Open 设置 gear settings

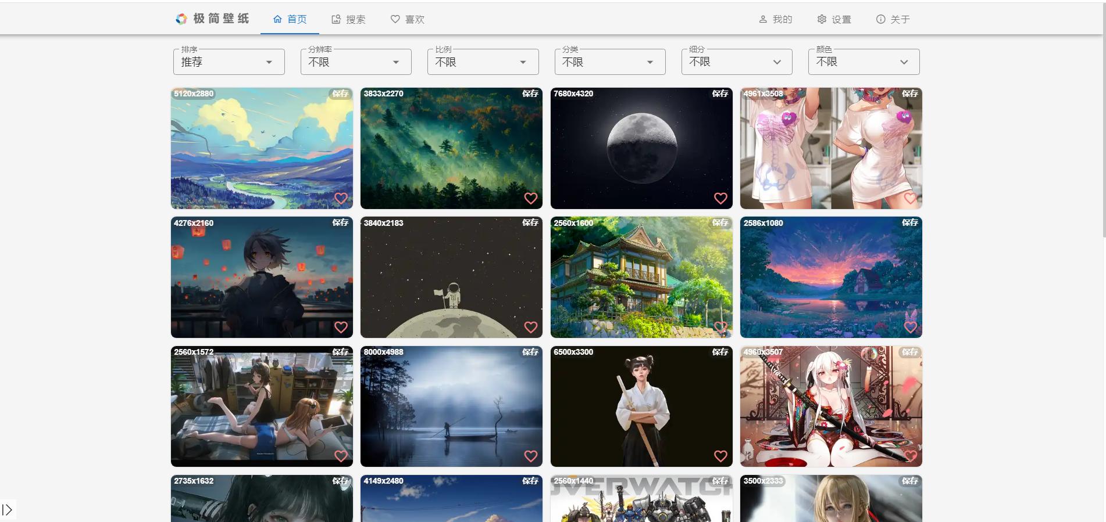[x=834, y=19]
